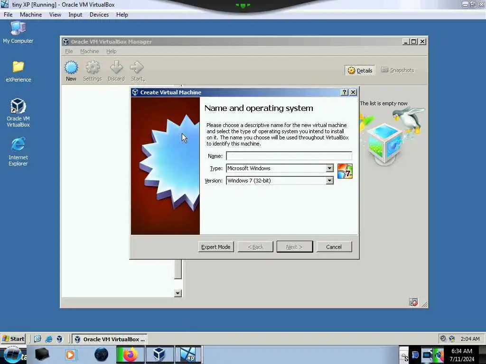
Task: Expand the Version dropdown showing Windows 7 (32-bit)
Action: 329,181
